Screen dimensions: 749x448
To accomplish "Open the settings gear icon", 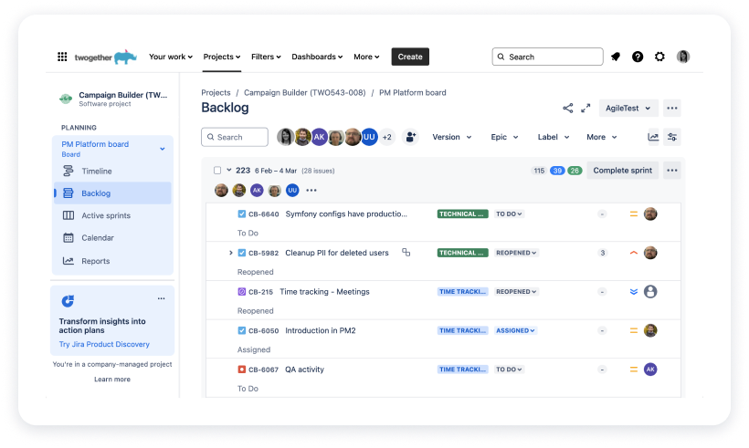I will coord(659,57).
